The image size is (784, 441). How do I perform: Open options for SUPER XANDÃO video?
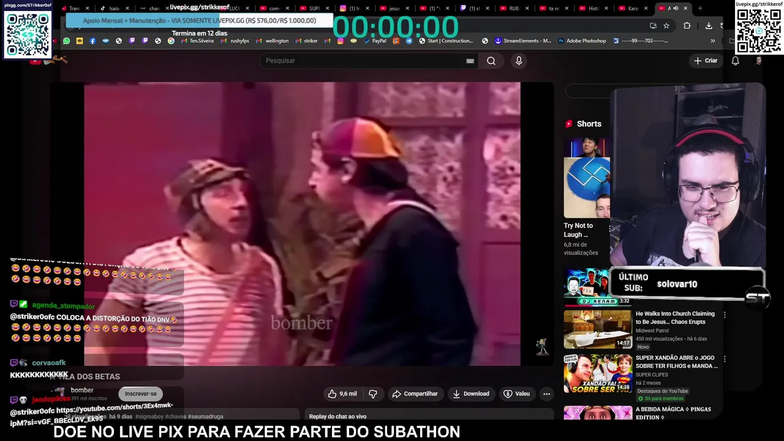point(725,359)
